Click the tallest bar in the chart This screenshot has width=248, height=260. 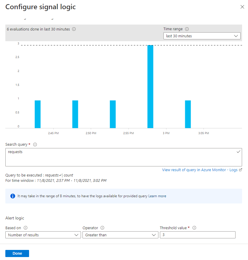(150, 86)
